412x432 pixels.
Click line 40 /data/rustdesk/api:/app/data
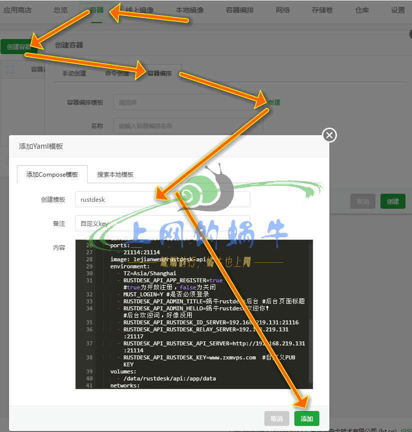[x=170, y=378]
